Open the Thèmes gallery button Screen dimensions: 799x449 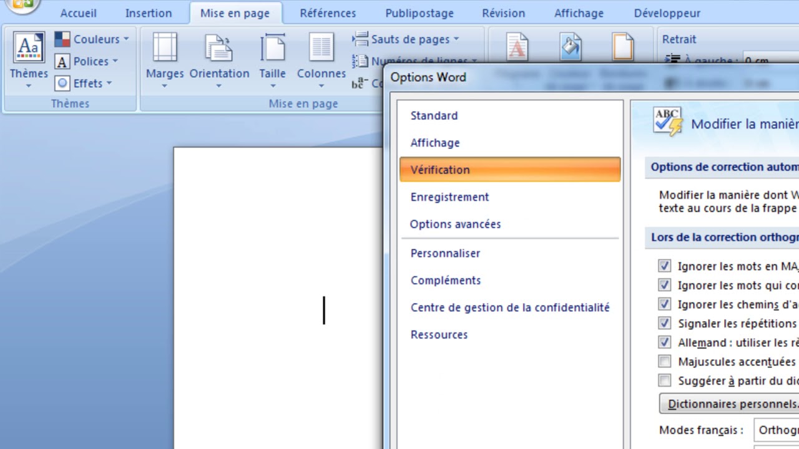pos(29,60)
